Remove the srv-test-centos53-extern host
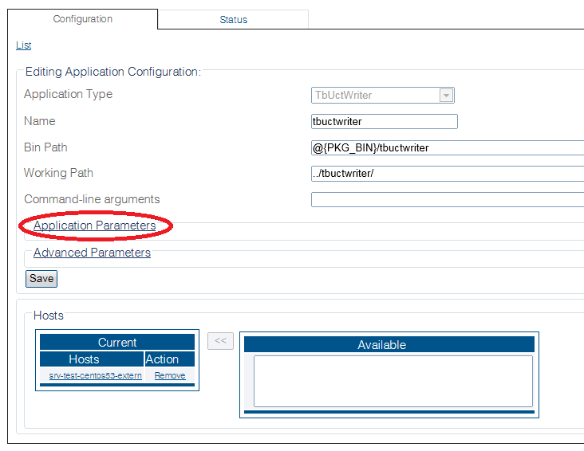The height and width of the screenshot is (451, 584). coord(169,375)
